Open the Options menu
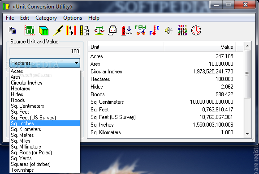259x174 pixels. [x=73, y=18]
